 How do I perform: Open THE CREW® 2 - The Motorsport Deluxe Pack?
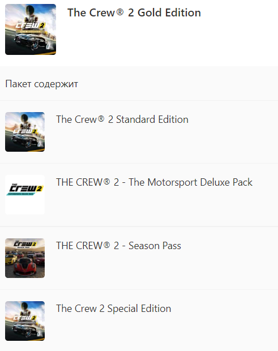[x=154, y=182]
